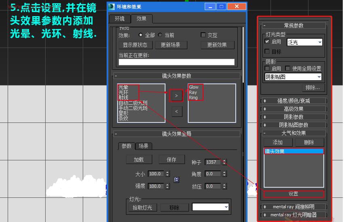The height and width of the screenshot is (222, 344).
Task: Open the 灯光 dropdown list
Action: [x=210, y=207]
